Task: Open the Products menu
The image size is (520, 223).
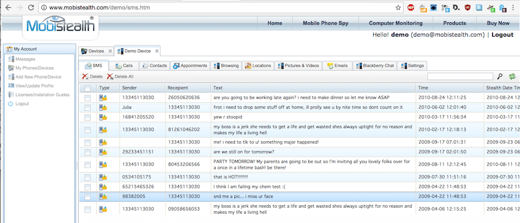Action: [454, 23]
